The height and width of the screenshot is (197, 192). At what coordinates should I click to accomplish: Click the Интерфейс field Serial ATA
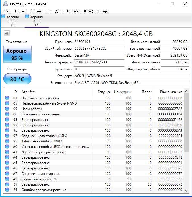[x=99, y=55]
